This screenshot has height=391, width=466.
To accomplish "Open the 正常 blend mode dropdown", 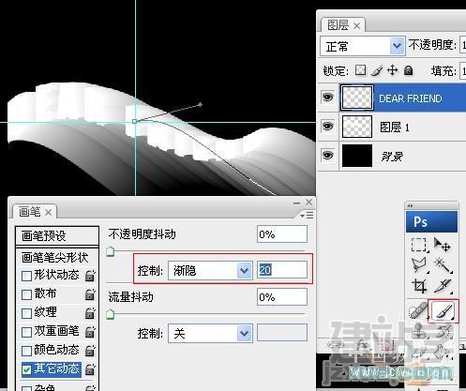I will click(x=363, y=47).
